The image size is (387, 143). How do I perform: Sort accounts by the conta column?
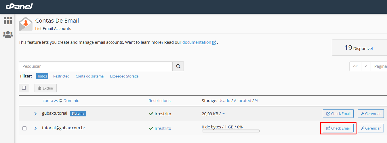48,101
